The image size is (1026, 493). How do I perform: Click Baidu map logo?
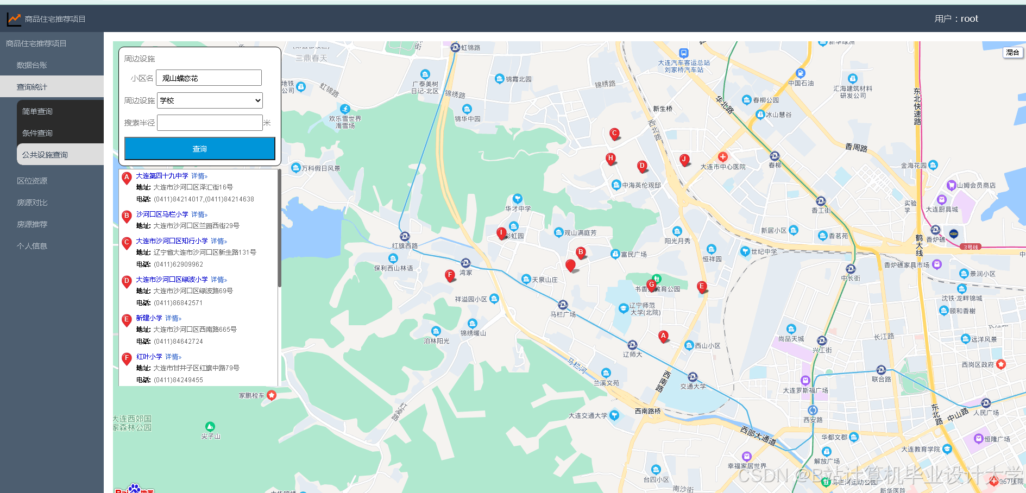point(135,489)
